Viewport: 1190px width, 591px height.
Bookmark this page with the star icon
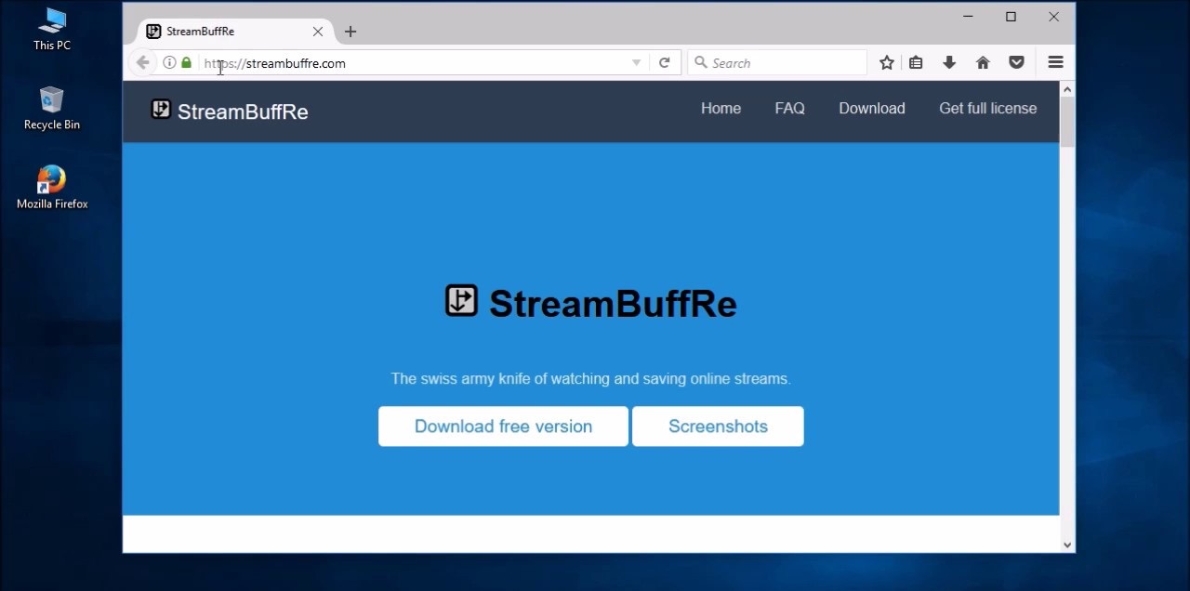coord(886,62)
